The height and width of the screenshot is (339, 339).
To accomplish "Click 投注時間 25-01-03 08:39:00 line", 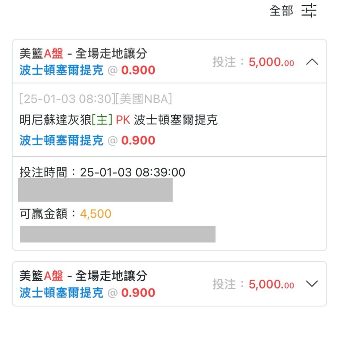I will pyautogui.click(x=102, y=172).
